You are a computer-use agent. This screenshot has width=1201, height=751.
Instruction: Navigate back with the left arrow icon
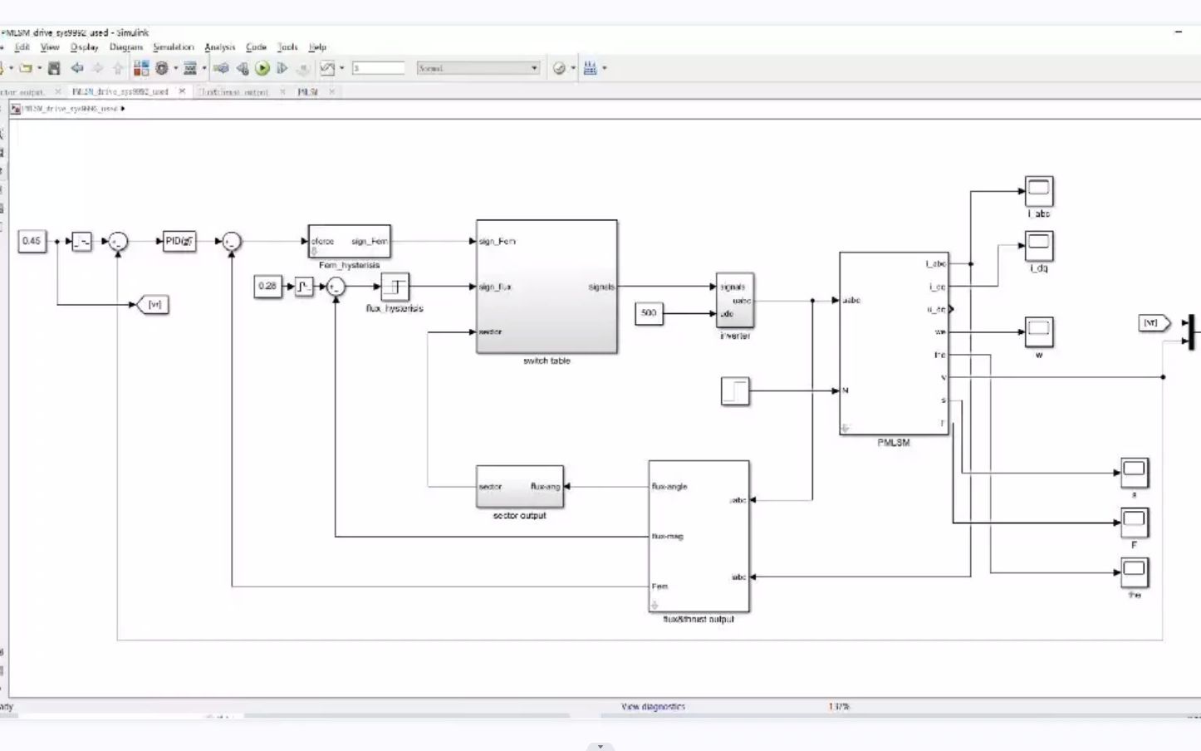coord(77,68)
